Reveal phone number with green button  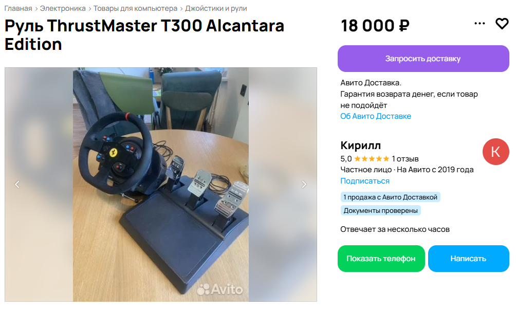381,259
